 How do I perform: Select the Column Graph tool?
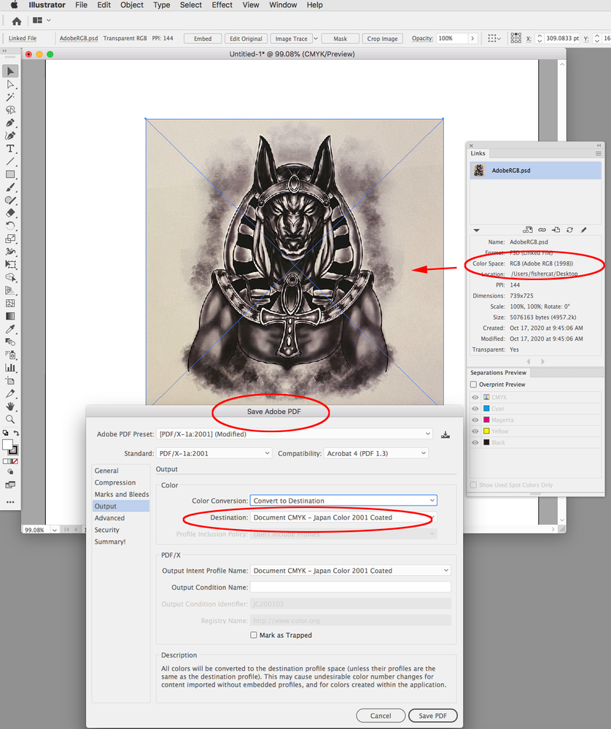point(10,368)
